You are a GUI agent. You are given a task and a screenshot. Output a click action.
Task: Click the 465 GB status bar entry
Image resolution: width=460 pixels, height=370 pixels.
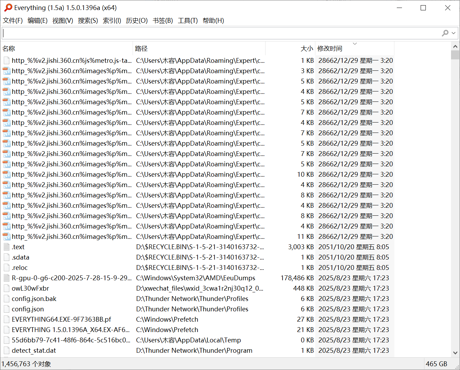(437, 364)
